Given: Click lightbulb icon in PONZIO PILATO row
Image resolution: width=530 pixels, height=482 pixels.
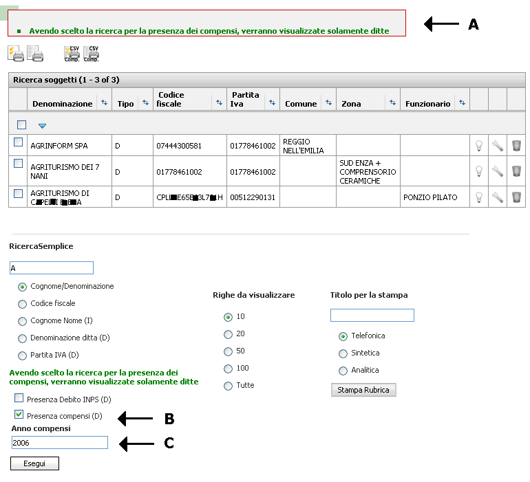Looking at the screenshot, I should [x=479, y=197].
